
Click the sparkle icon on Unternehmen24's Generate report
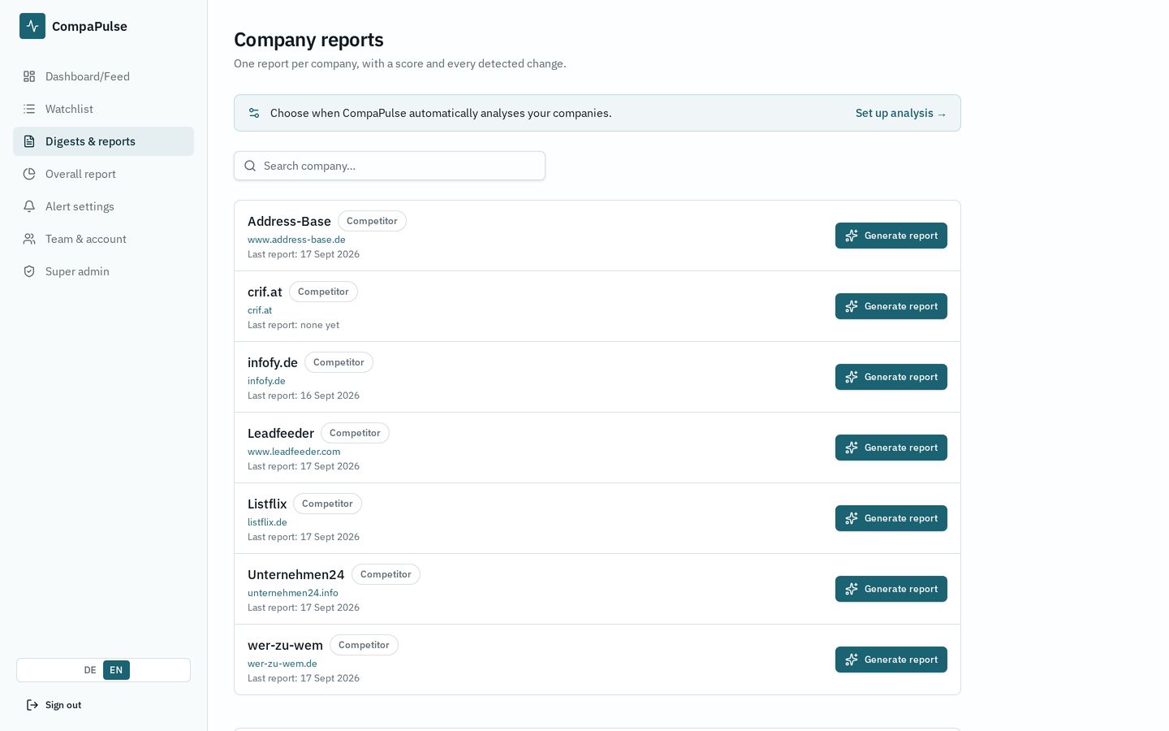(x=852, y=589)
